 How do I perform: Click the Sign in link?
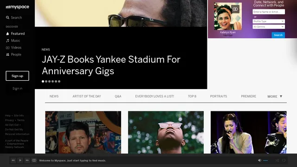[x=17, y=89]
